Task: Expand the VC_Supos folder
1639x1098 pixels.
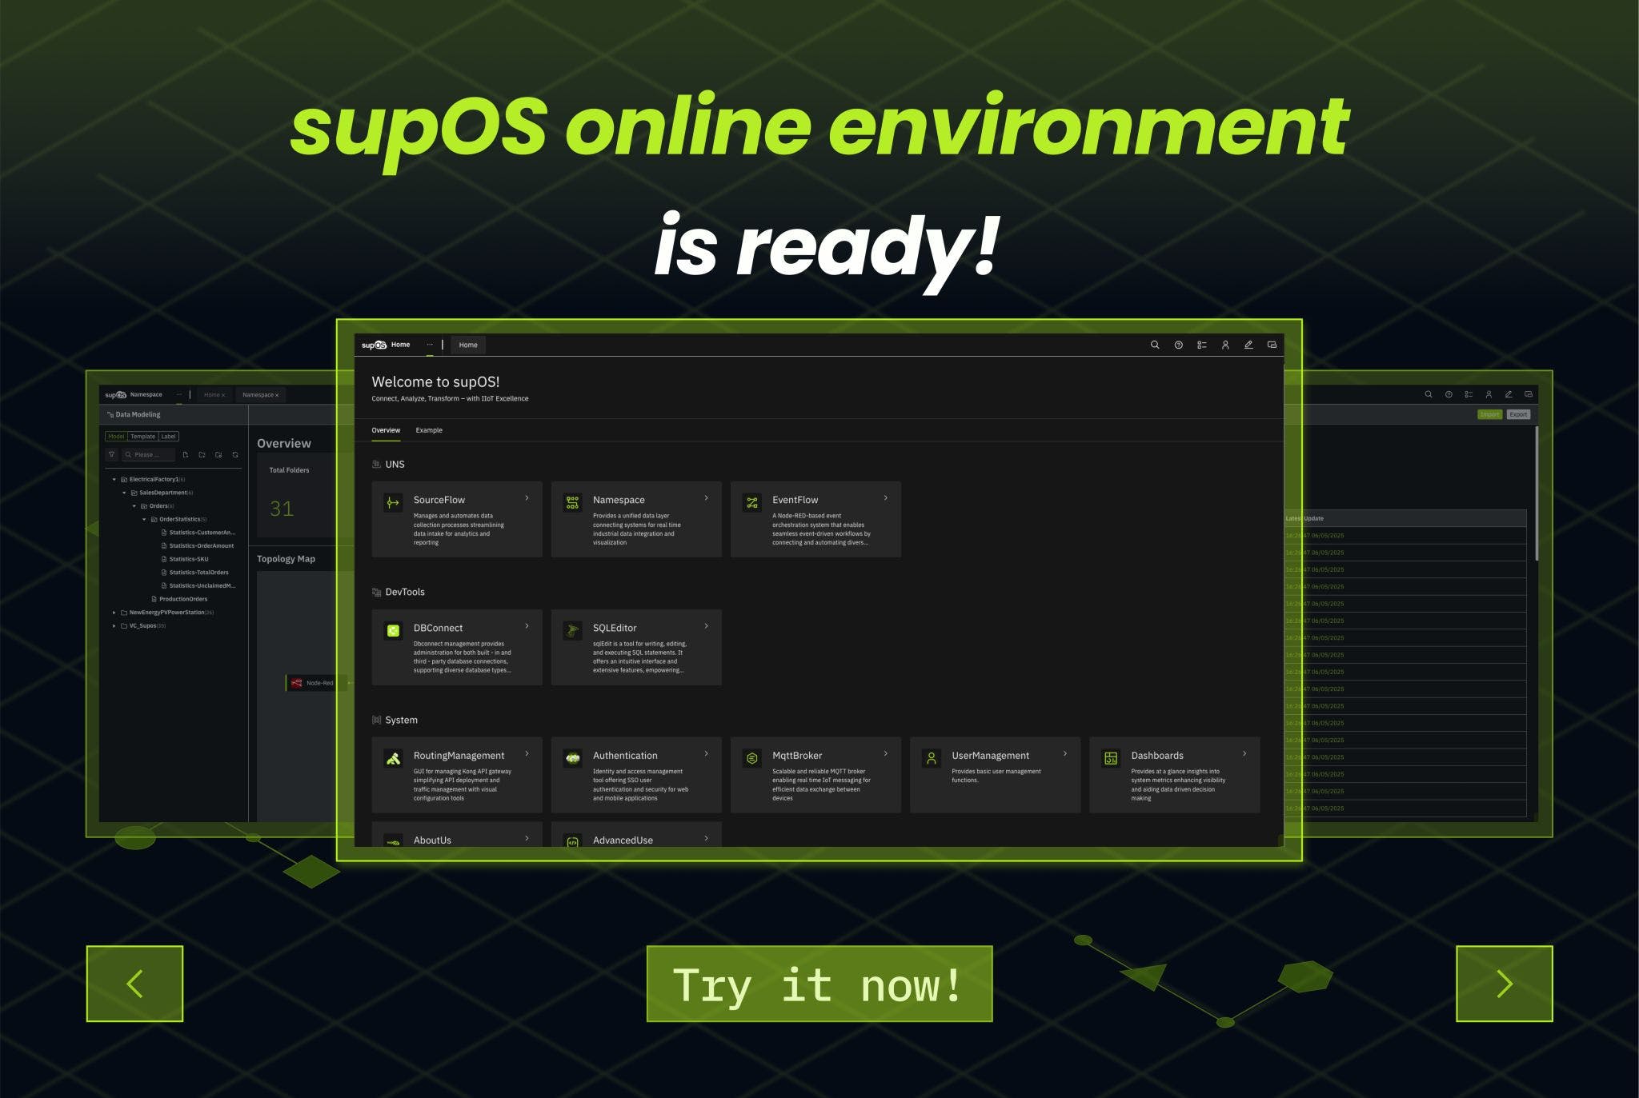Action: (114, 625)
